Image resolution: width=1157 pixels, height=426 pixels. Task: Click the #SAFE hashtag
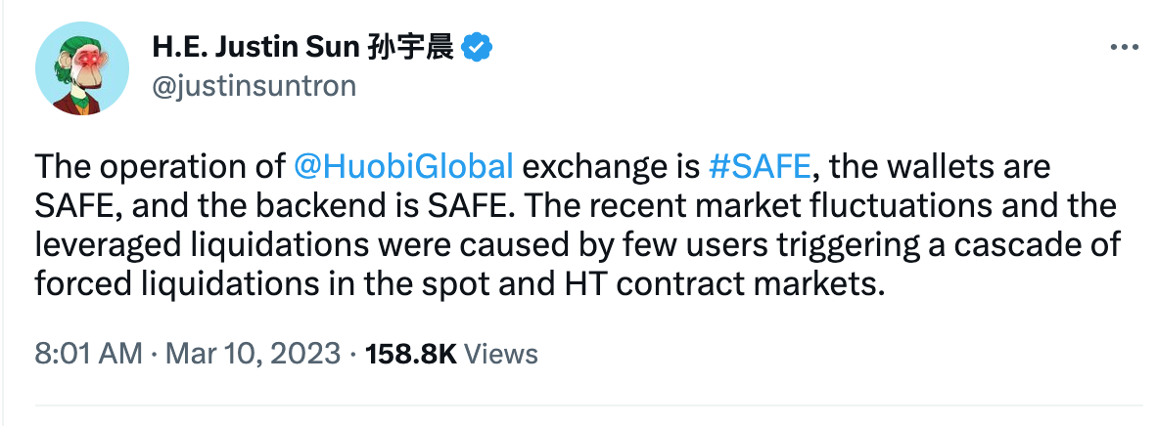pyautogui.click(x=760, y=166)
